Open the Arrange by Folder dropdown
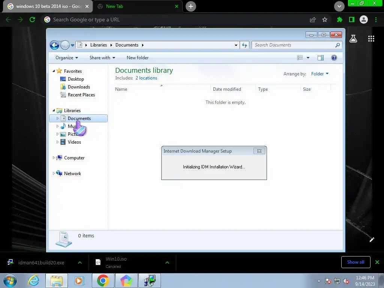This screenshot has width=384, height=288. pyautogui.click(x=320, y=74)
